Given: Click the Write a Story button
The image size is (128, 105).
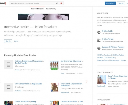Looking at the screenshot, I should click(x=110, y=3).
